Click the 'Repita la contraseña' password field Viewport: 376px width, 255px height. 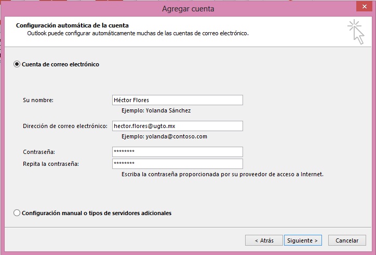click(177, 164)
